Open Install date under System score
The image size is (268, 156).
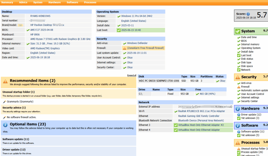point(247,52)
